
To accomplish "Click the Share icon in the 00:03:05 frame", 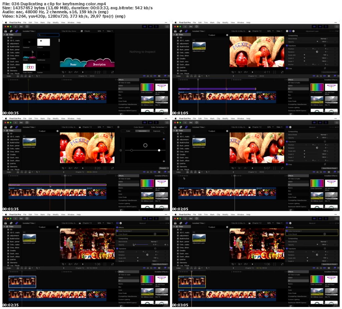I will [x=337, y=219].
